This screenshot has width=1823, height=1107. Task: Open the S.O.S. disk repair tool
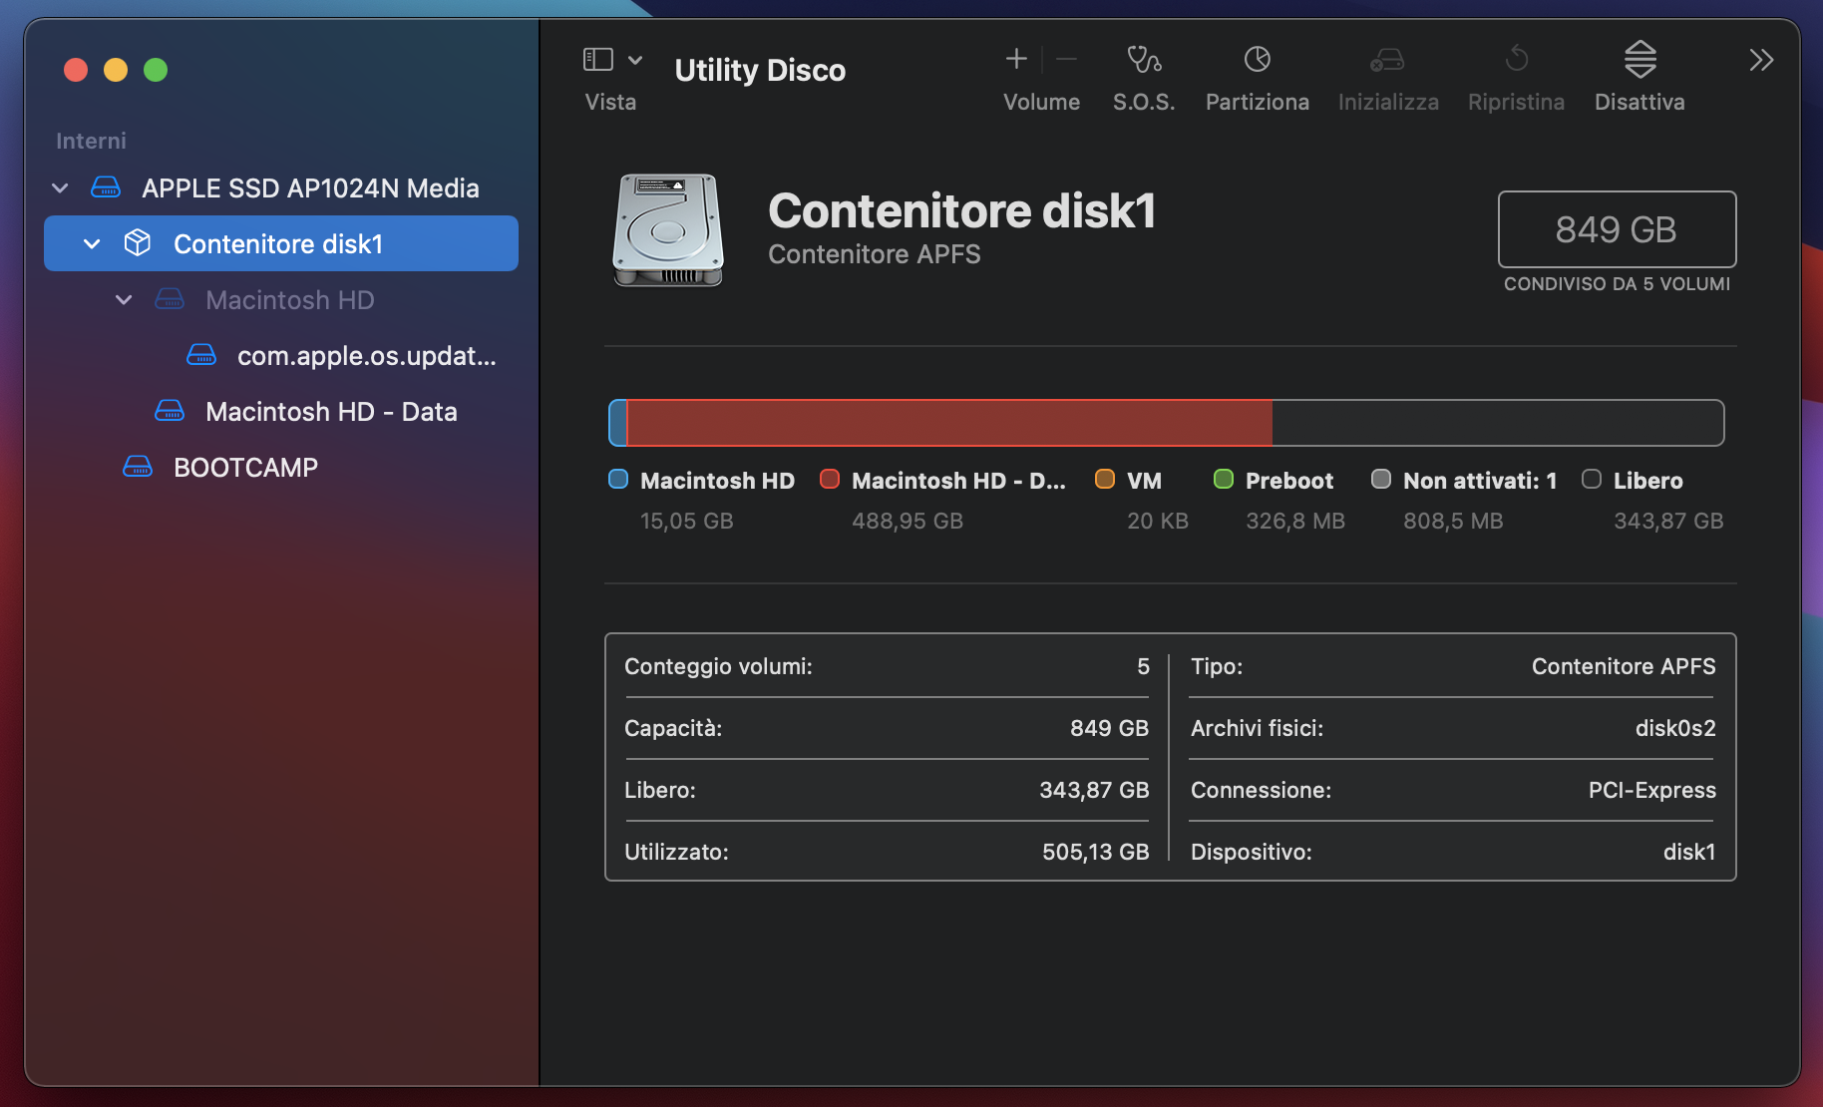pyautogui.click(x=1144, y=60)
